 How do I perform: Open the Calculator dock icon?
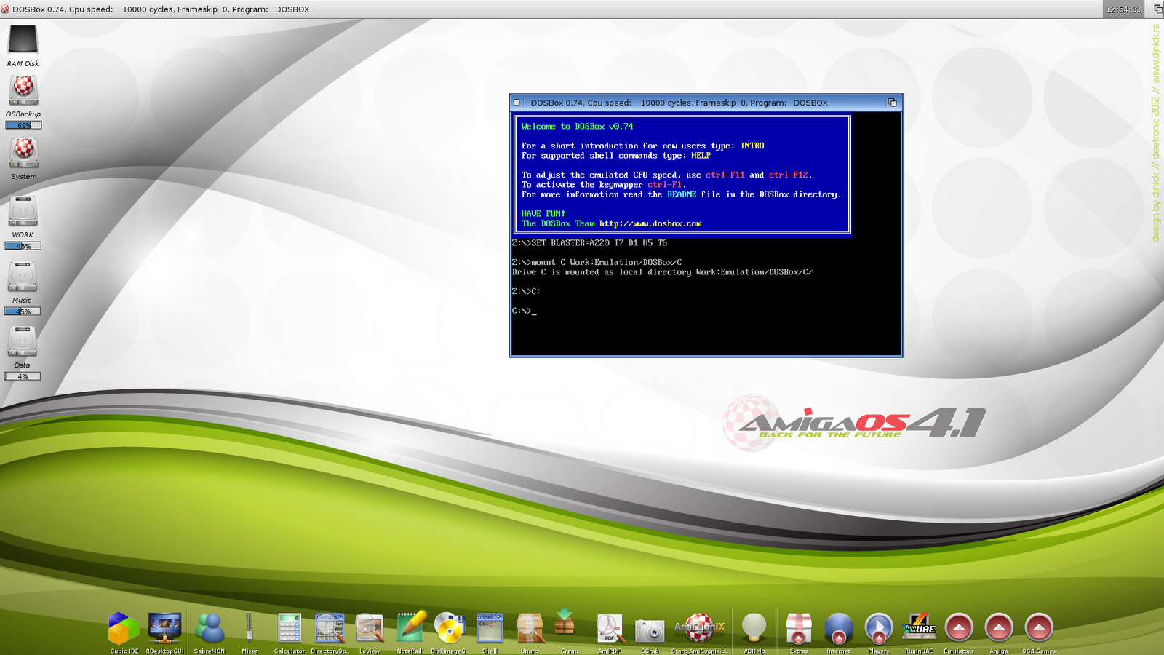pos(290,627)
